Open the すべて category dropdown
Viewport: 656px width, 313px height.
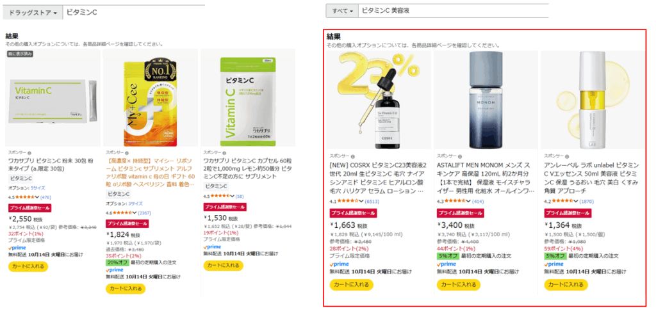coord(342,11)
